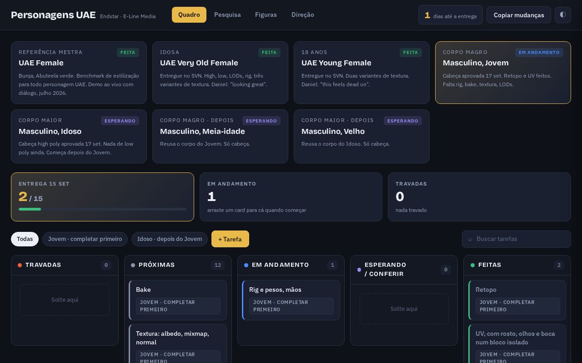Open the Masculino, Jovem card
Viewport: 582px width, 363px height.
503,73
